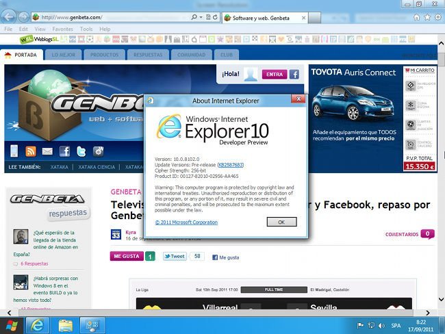Open the Windows Start button
This screenshot has width=445, height=334.
(12, 326)
